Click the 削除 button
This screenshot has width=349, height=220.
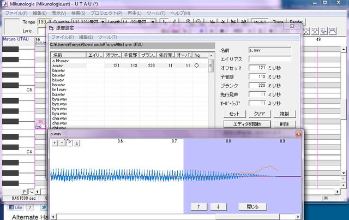coord(285,124)
